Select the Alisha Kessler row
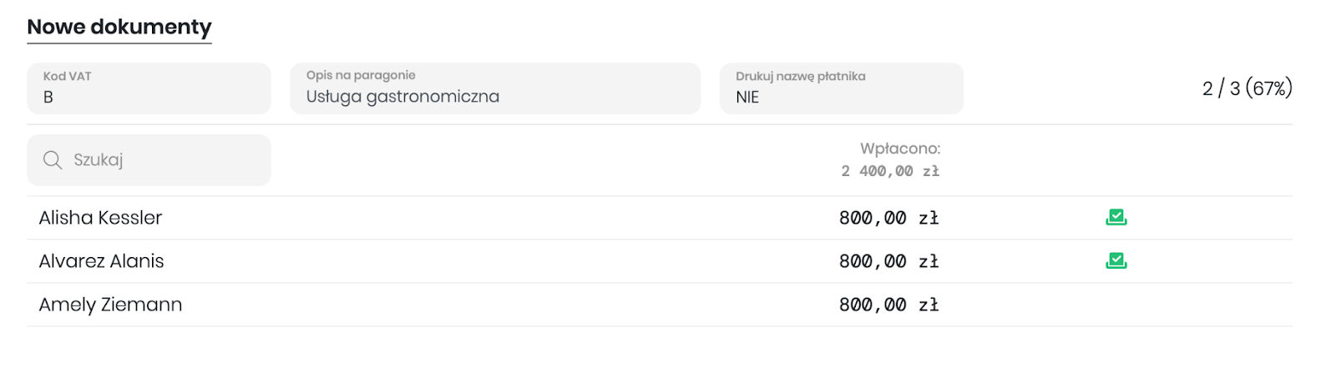The height and width of the screenshot is (373, 1336). click(660, 218)
